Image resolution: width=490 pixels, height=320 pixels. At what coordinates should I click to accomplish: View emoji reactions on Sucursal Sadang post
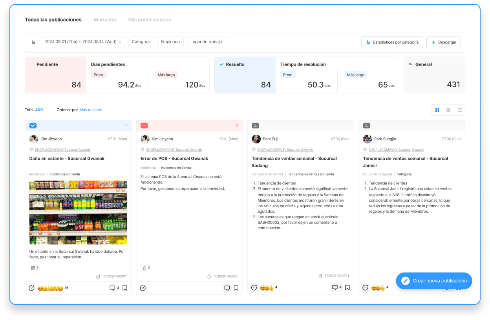(269, 288)
